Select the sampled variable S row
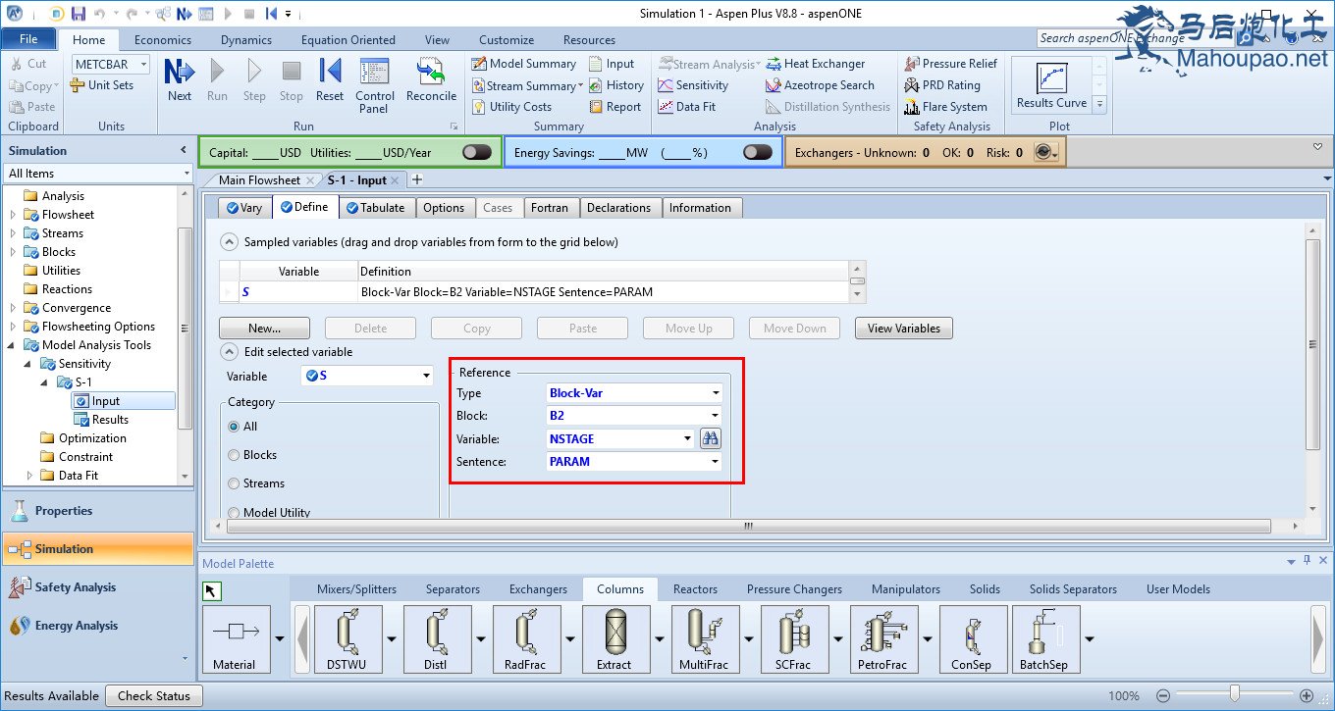The height and width of the screenshot is (711, 1335). coord(534,292)
